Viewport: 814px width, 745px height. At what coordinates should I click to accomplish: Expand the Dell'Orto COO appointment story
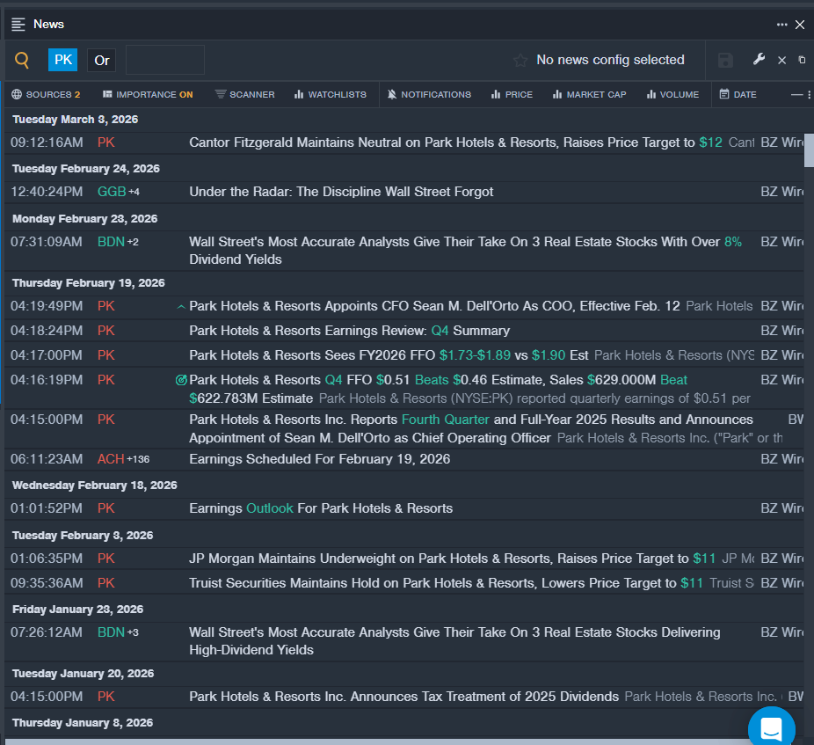point(181,307)
